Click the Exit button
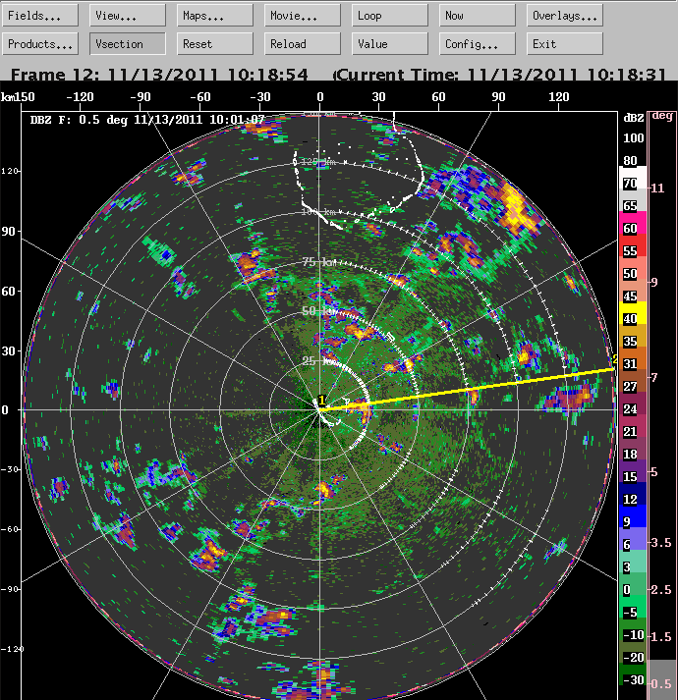 point(564,44)
